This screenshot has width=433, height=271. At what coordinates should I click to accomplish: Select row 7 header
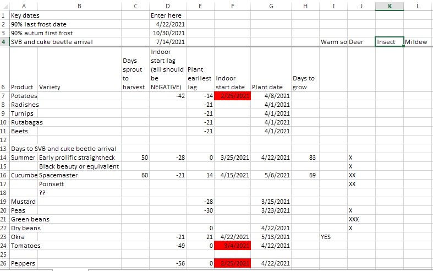[x=5, y=96]
